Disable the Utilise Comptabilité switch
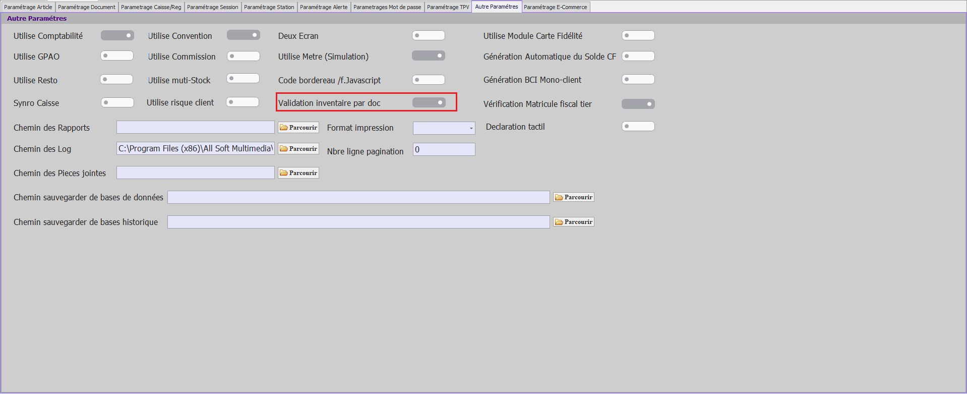The image size is (967, 394). click(117, 35)
